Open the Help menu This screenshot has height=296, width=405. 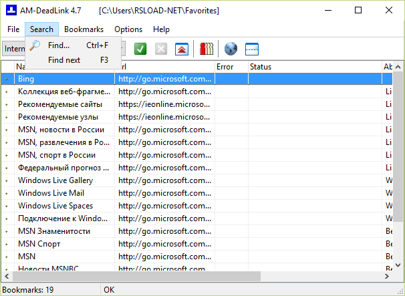pyautogui.click(x=161, y=29)
